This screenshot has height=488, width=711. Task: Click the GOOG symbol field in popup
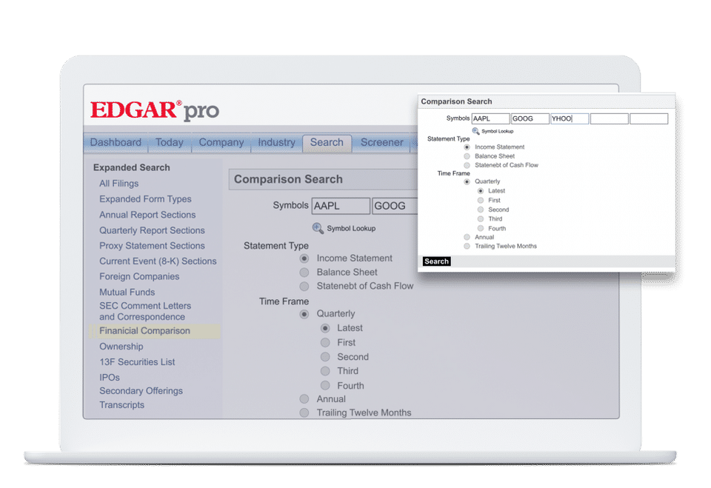coord(530,118)
